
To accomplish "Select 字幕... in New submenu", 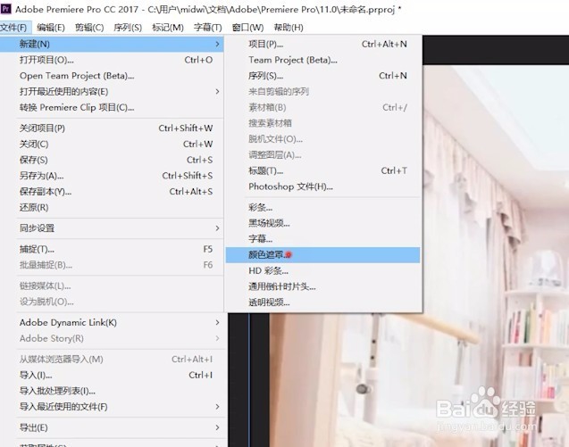I will coord(323,239).
